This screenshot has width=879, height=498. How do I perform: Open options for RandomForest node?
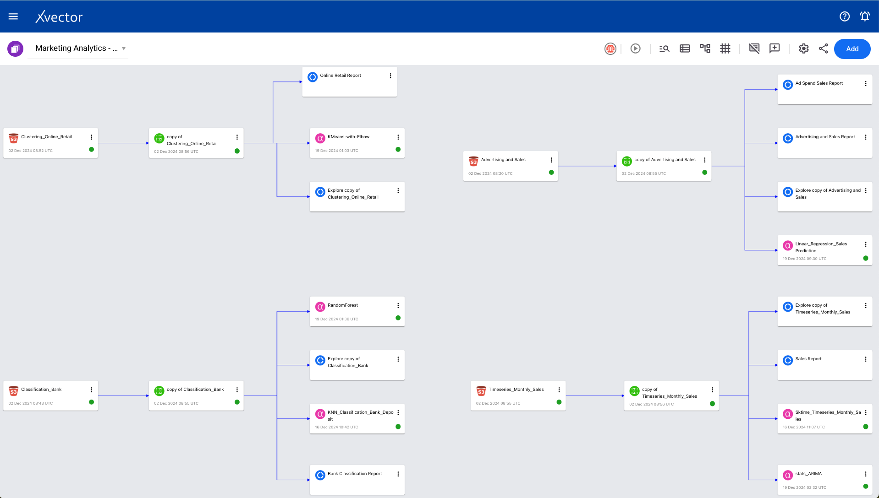pos(398,306)
